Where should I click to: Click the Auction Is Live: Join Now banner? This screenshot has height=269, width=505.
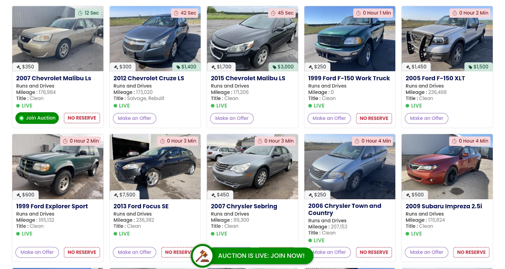tap(261, 256)
